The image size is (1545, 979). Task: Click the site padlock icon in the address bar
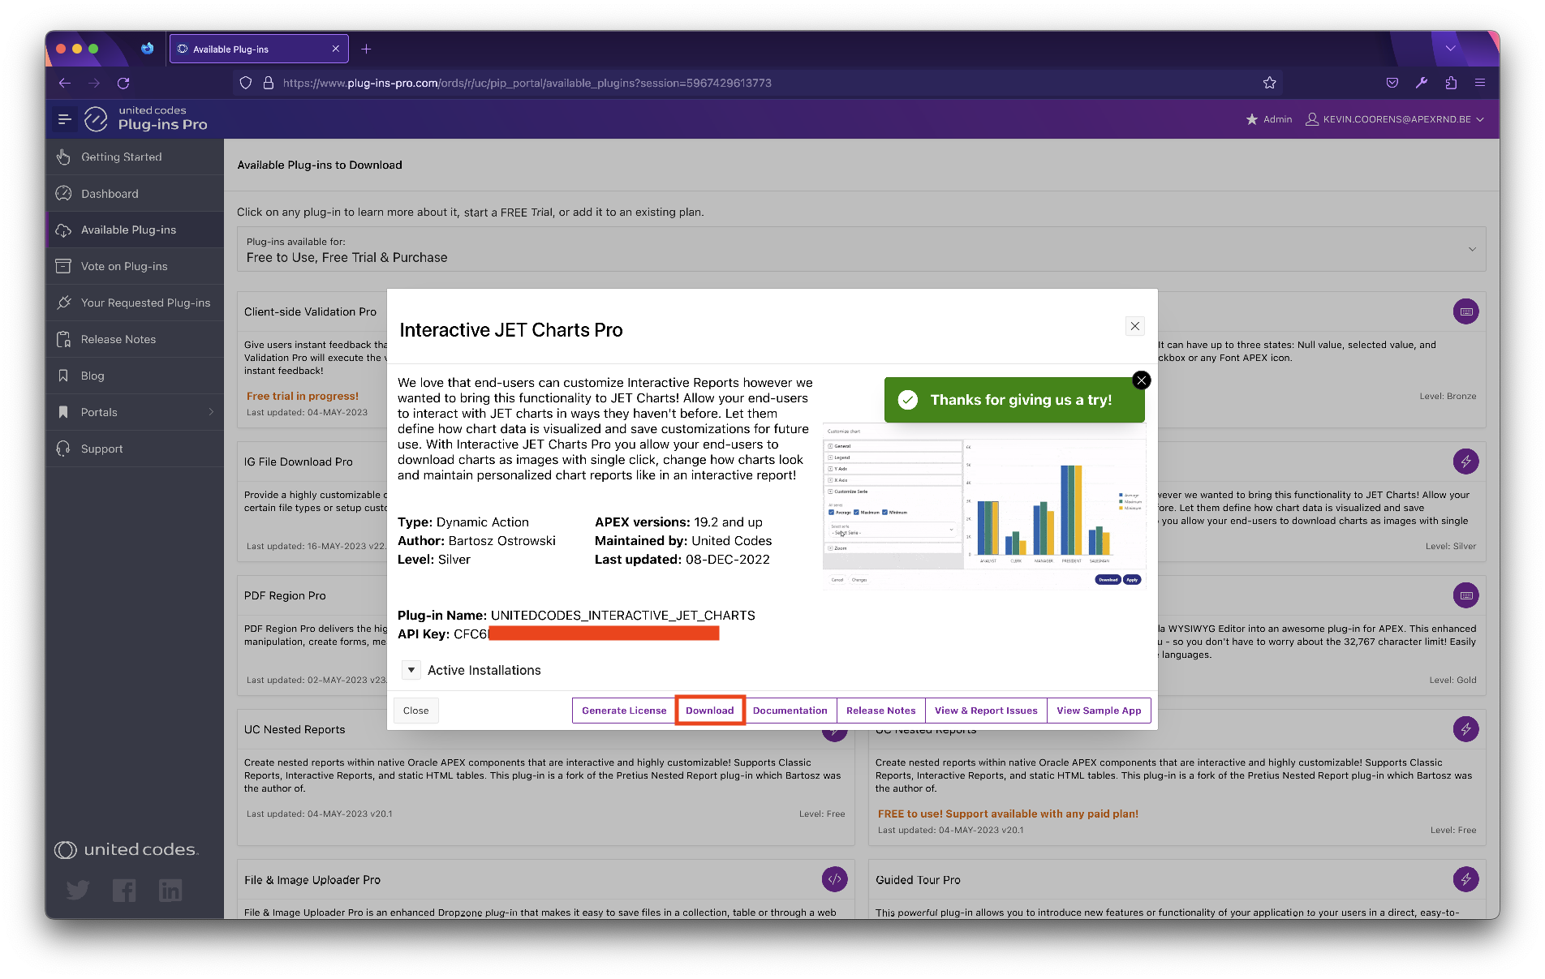[269, 83]
